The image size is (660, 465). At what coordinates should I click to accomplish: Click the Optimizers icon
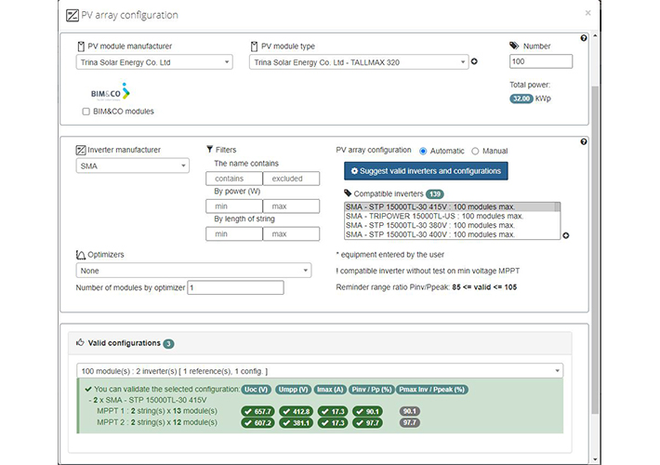pyautogui.click(x=80, y=255)
